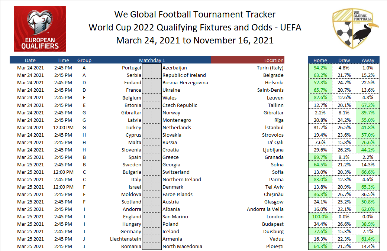Click the Republic of Ireland team cell

(x=184, y=75)
